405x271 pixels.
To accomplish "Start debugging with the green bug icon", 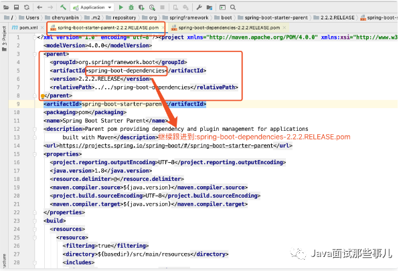I will pyautogui.click(x=131, y=7).
